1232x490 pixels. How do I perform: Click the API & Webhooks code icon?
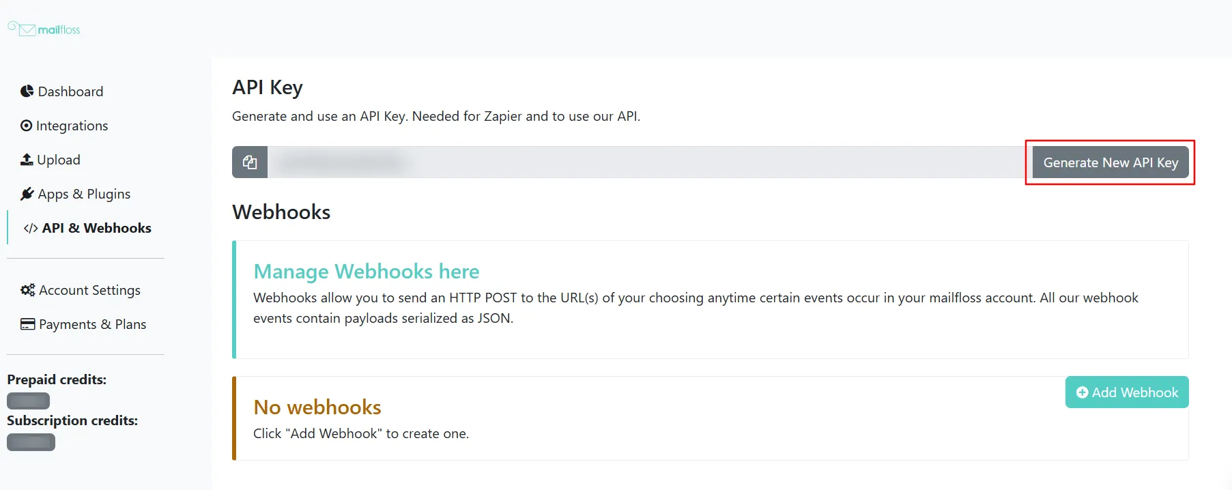(x=31, y=228)
